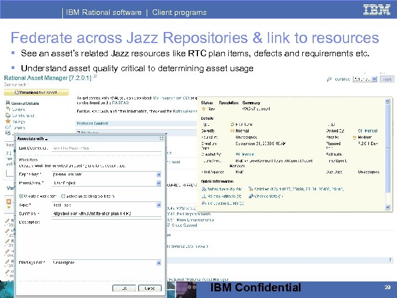The height and width of the screenshot is (298, 397).
Task: Expand the Repository dropdown
Action: (159, 174)
